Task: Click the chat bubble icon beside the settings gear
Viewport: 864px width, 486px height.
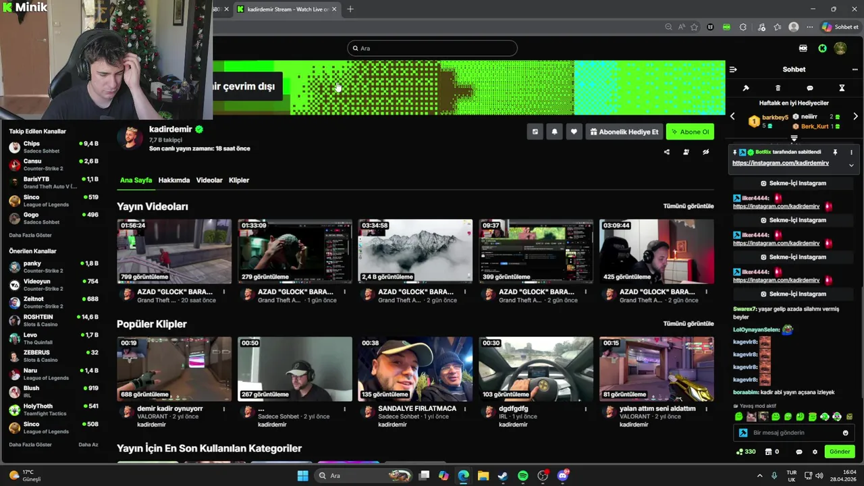Action: (799, 452)
